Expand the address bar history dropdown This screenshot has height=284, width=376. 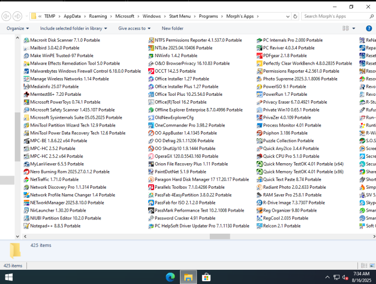(x=288, y=16)
